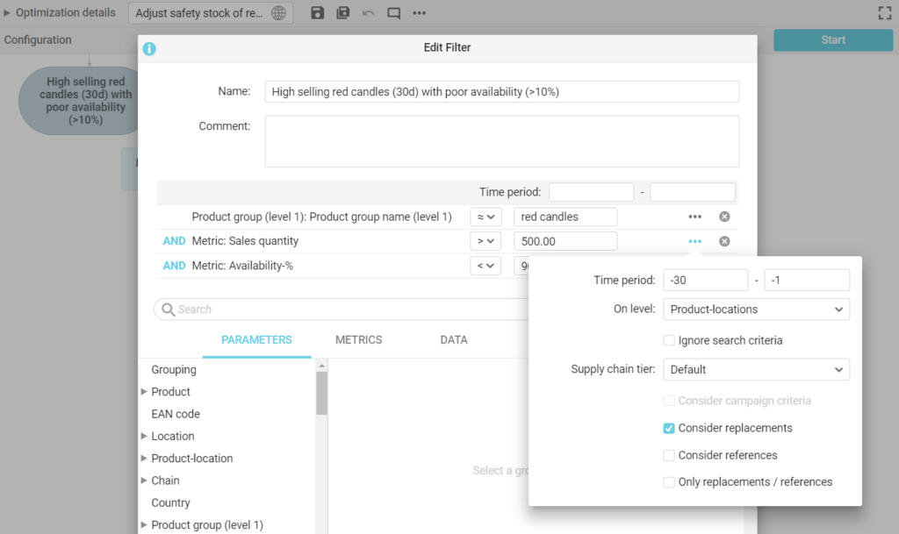Expand the Product-location tree node

click(144, 459)
